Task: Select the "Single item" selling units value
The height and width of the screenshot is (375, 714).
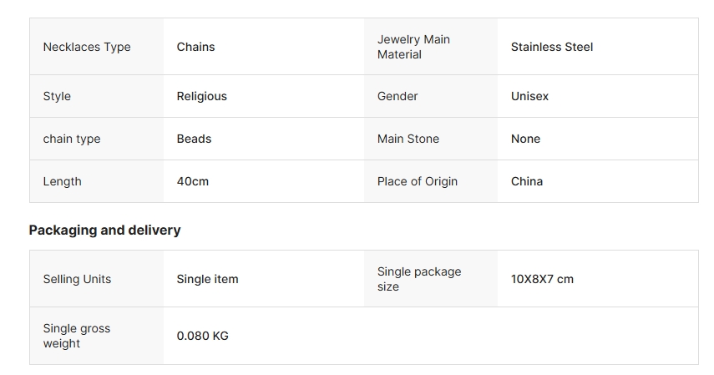Action: point(207,279)
